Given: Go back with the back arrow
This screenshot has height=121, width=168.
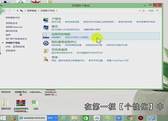Looking at the screenshot, I should (4, 11).
